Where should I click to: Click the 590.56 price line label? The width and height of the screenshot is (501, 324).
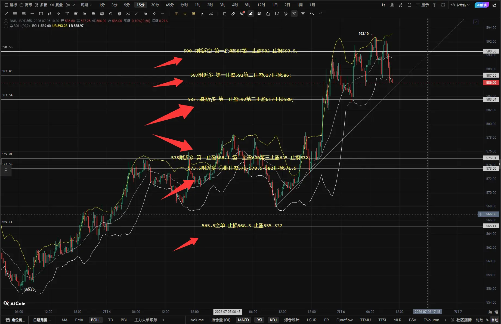(x=491, y=51)
